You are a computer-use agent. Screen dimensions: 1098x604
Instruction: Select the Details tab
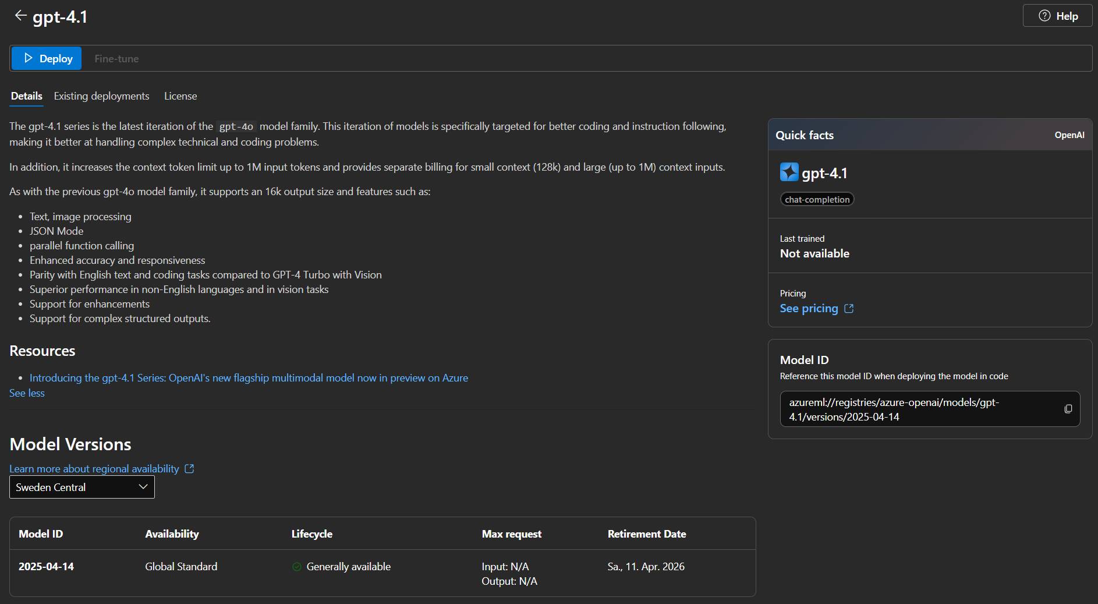point(27,96)
